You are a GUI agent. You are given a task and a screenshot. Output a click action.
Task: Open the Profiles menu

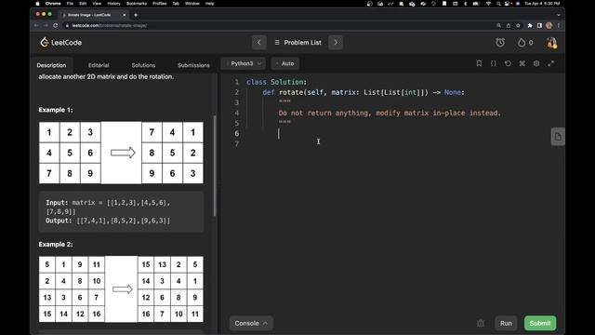160,4
